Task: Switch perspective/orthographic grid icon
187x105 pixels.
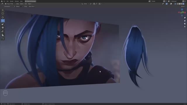Action: pyautogui.click(x=185, y=27)
